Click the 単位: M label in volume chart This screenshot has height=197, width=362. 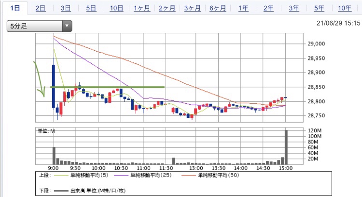tap(46, 131)
